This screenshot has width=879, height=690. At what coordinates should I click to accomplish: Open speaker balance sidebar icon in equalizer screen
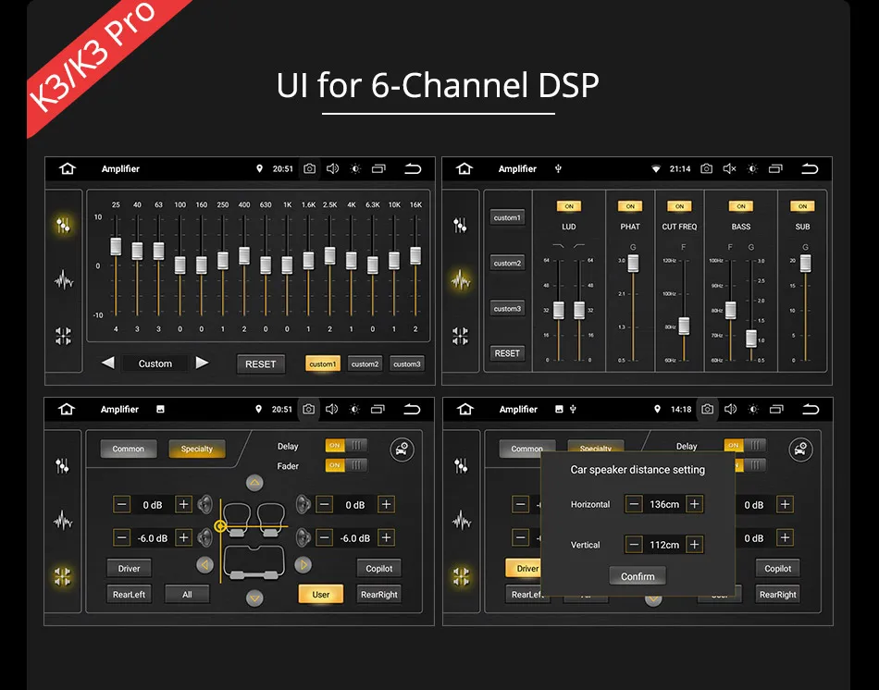click(63, 336)
